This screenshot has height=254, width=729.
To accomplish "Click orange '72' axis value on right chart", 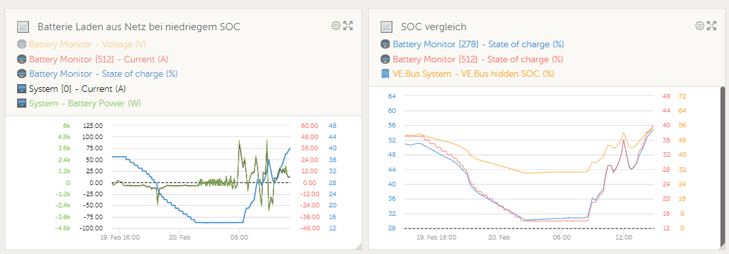I will (682, 96).
